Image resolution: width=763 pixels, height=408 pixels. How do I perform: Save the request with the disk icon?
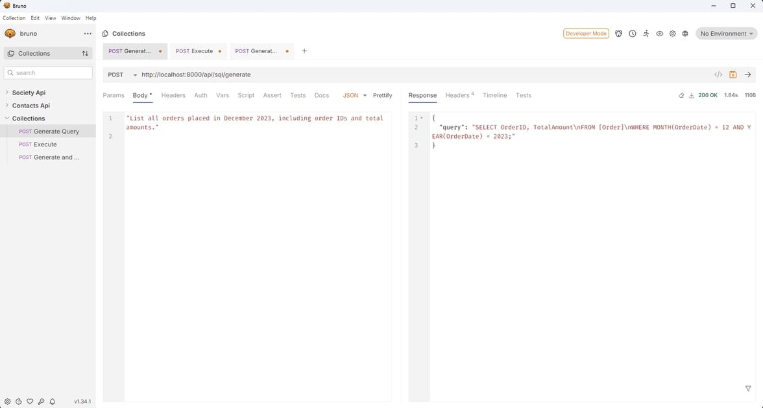tap(733, 75)
